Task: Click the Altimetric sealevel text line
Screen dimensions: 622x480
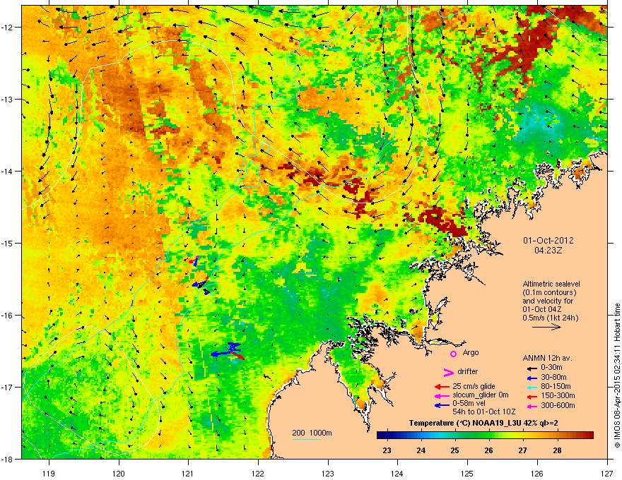Action: point(551,284)
